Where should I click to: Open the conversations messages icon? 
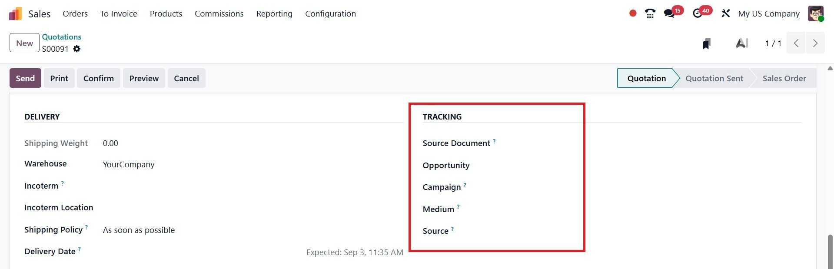(x=669, y=13)
